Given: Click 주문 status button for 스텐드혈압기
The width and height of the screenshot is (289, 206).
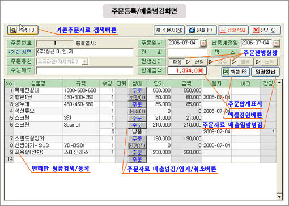Looking at the screenshot, I should pos(137,138).
